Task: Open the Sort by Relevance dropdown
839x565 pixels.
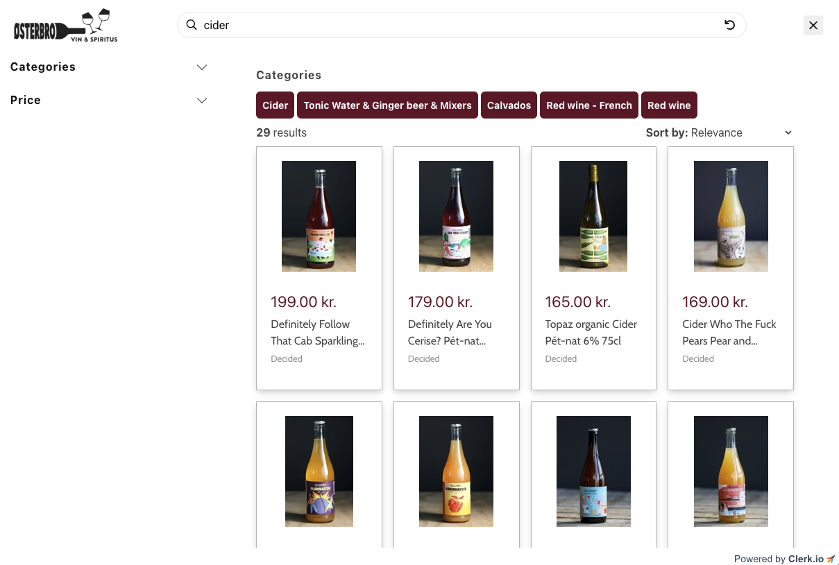Action: (x=719, y=132)
